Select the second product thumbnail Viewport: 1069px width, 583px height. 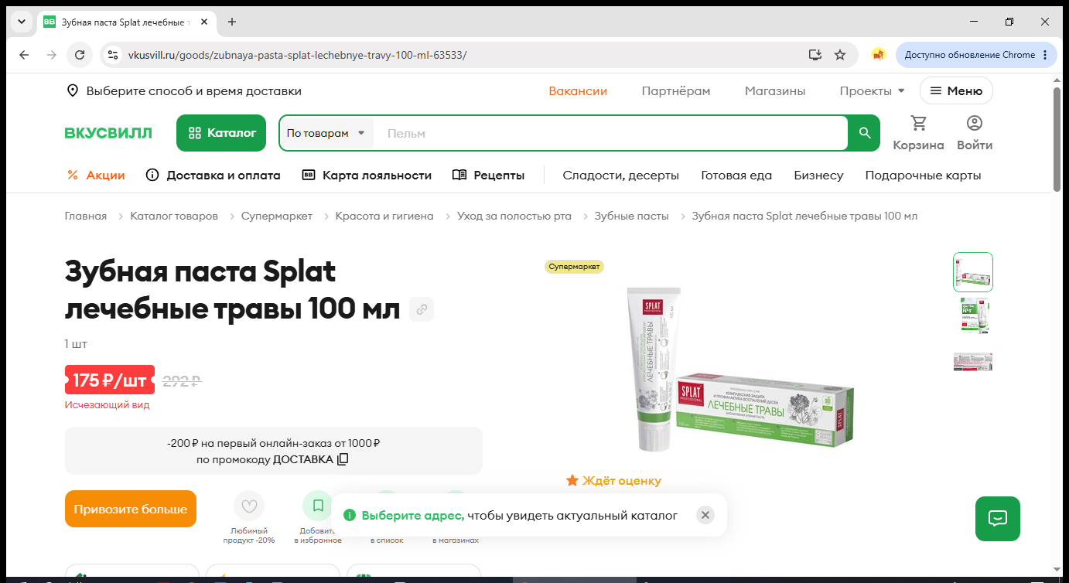click(x=973, y=315)
